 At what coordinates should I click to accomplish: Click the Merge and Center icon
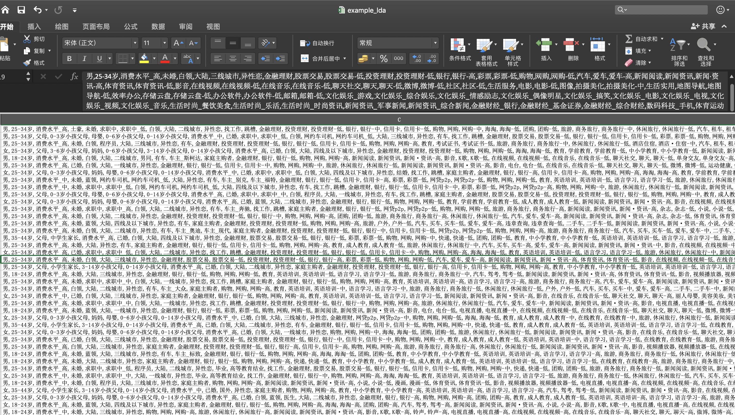coord(305,59)
